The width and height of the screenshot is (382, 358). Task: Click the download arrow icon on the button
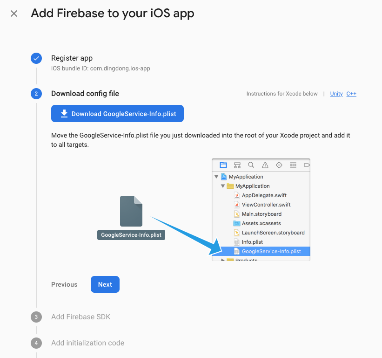[63, 114]
